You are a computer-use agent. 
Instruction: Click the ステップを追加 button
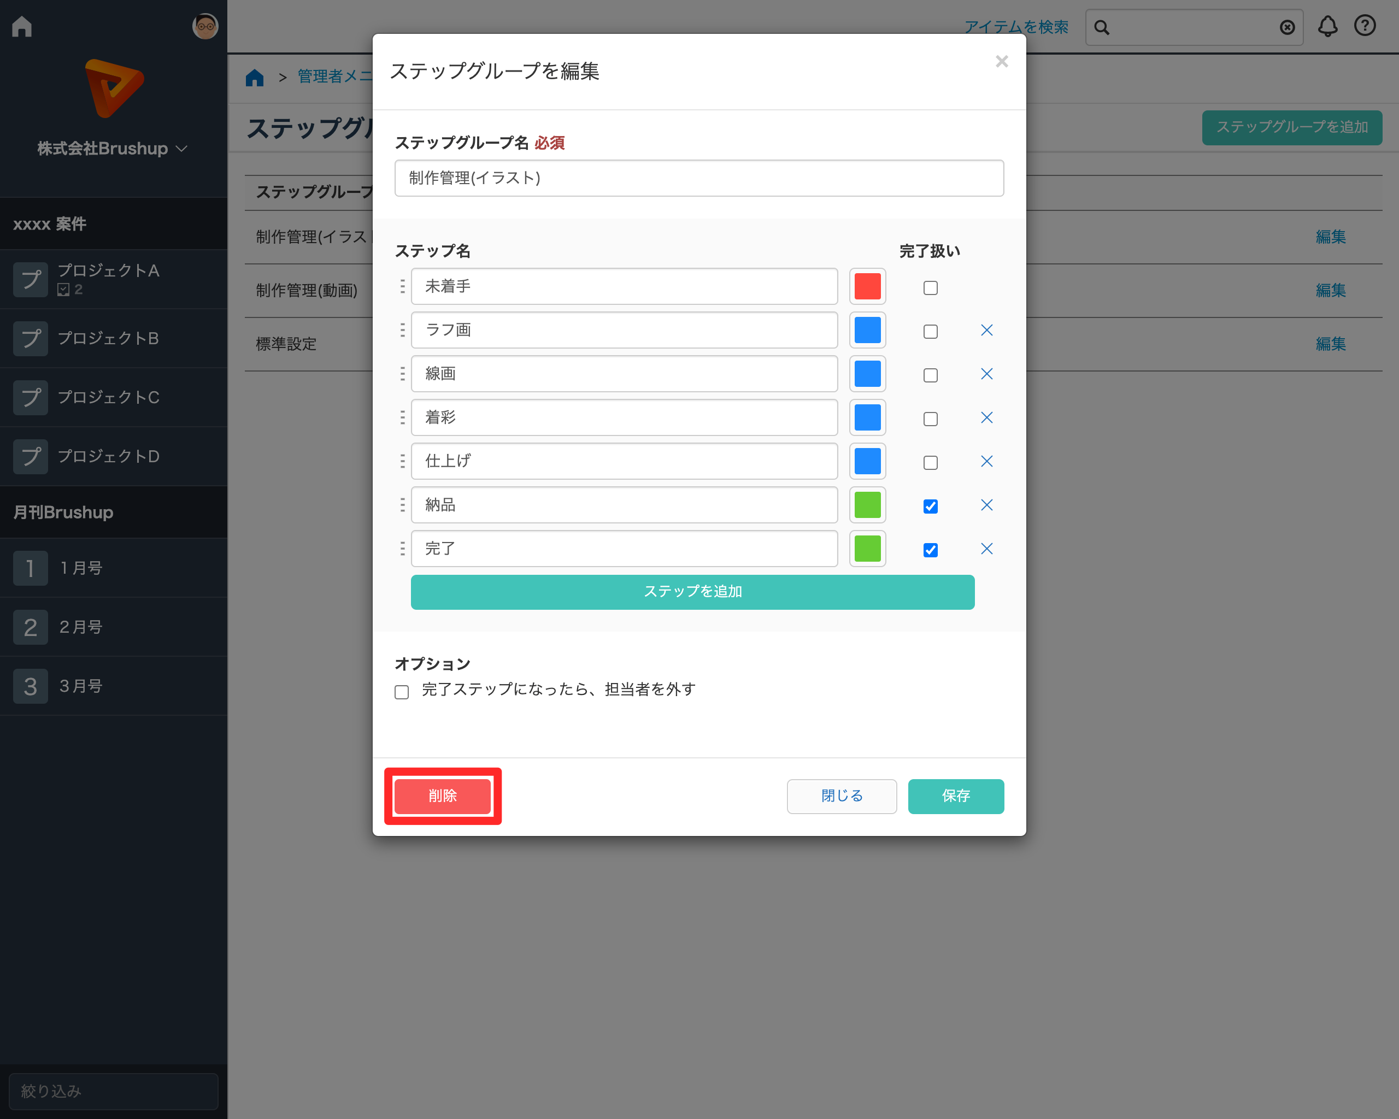pos(692,592)
